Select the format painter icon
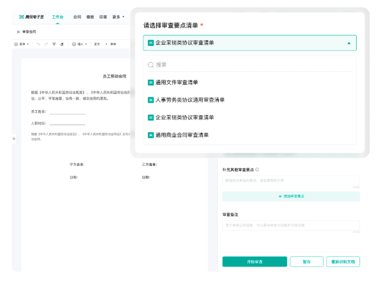Viewport: 379px width, 286px height. pos(54,44)
